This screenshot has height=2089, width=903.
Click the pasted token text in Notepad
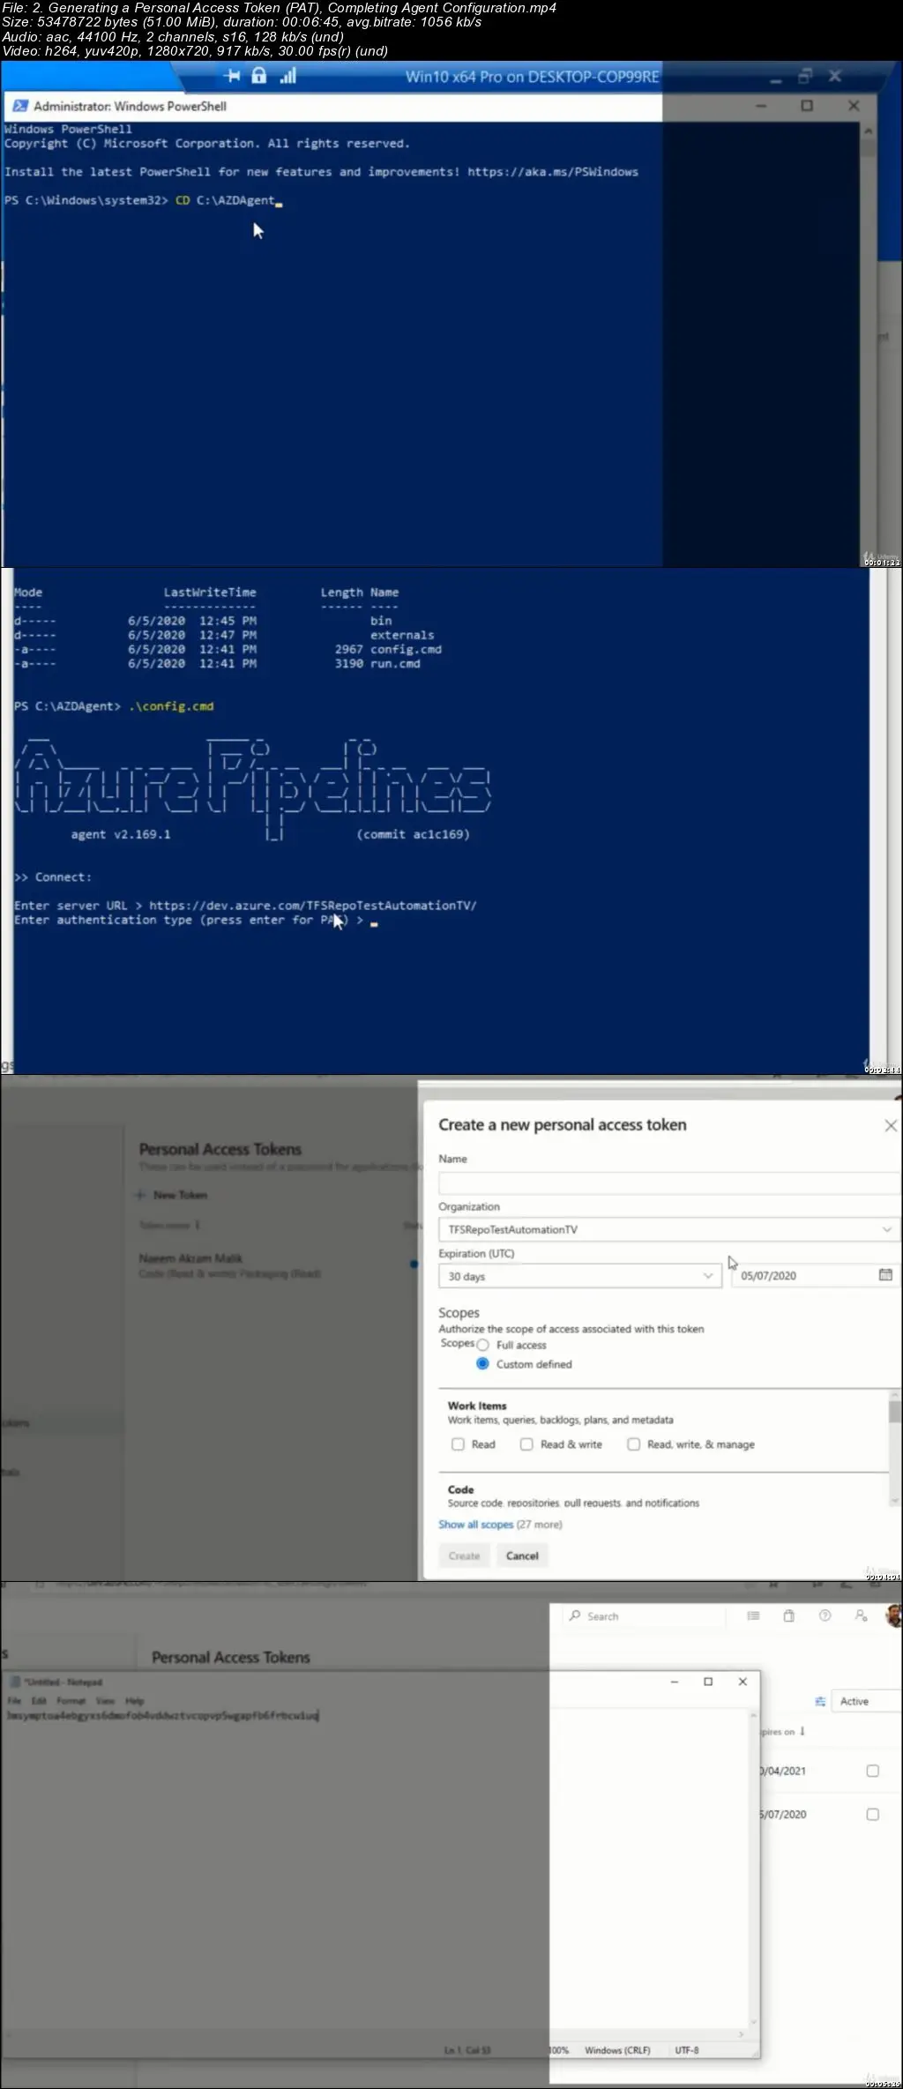[x=162, y=1716]
